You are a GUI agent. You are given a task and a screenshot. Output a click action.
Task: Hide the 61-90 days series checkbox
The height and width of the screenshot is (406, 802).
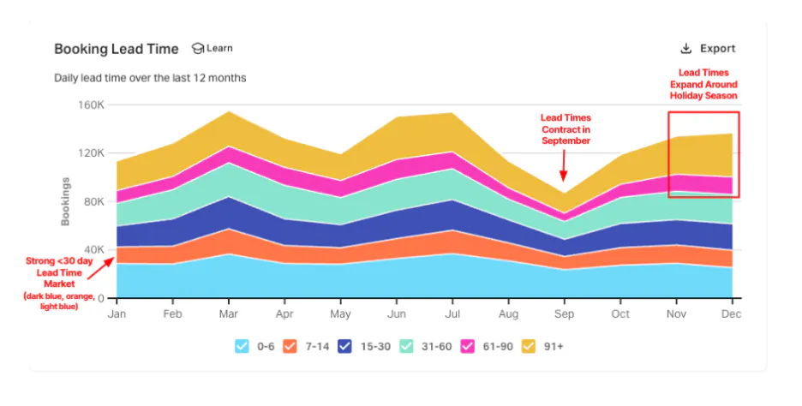point(468,346)
